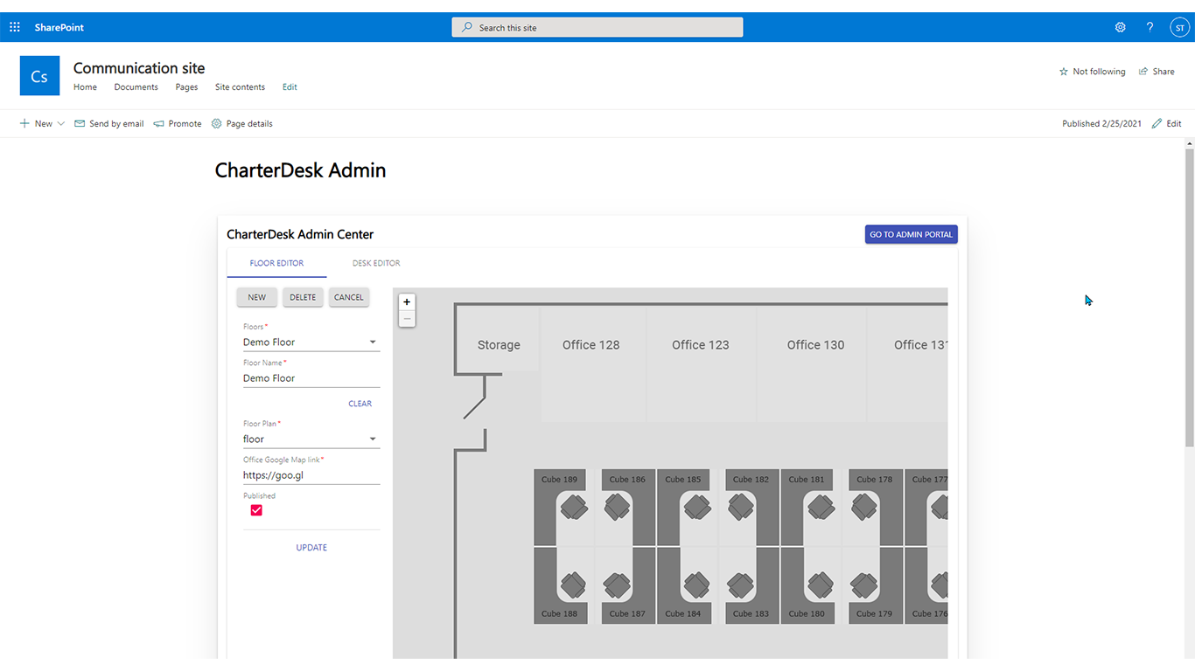The width and height of the screenshot is (1195, 671).
Task: Expand the New menu chevron
Action: coord(61,124)
